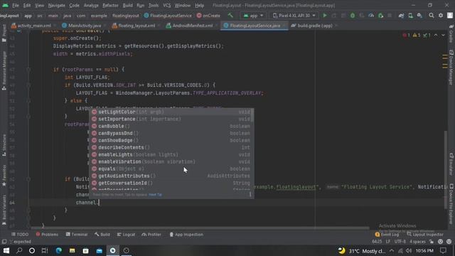This screenshot has width=455, height=256.
Task: Select describeContents() suggestion
Action: [171, 147]
